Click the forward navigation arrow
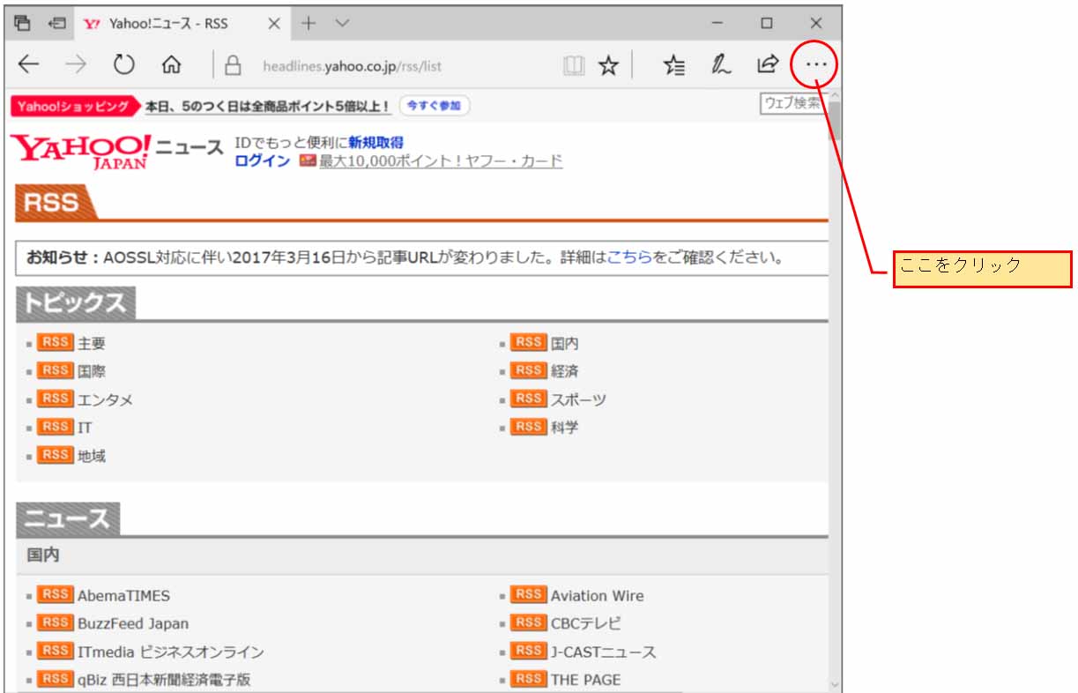Viewport: 1078px width, 693px height. coord(76,64)
